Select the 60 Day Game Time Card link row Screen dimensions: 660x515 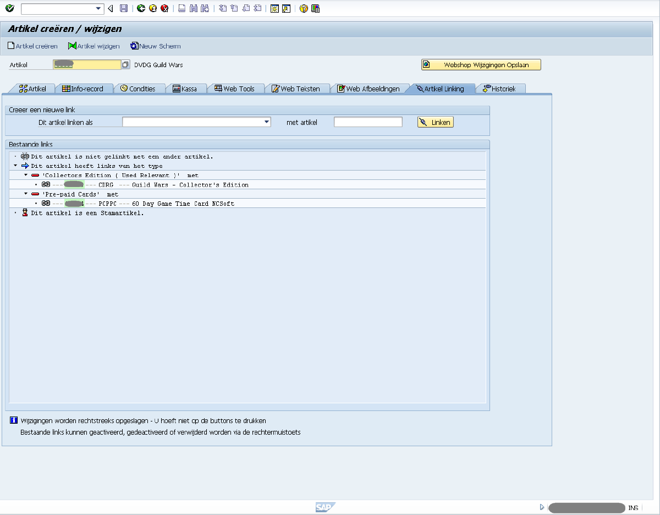coord(183,204)
